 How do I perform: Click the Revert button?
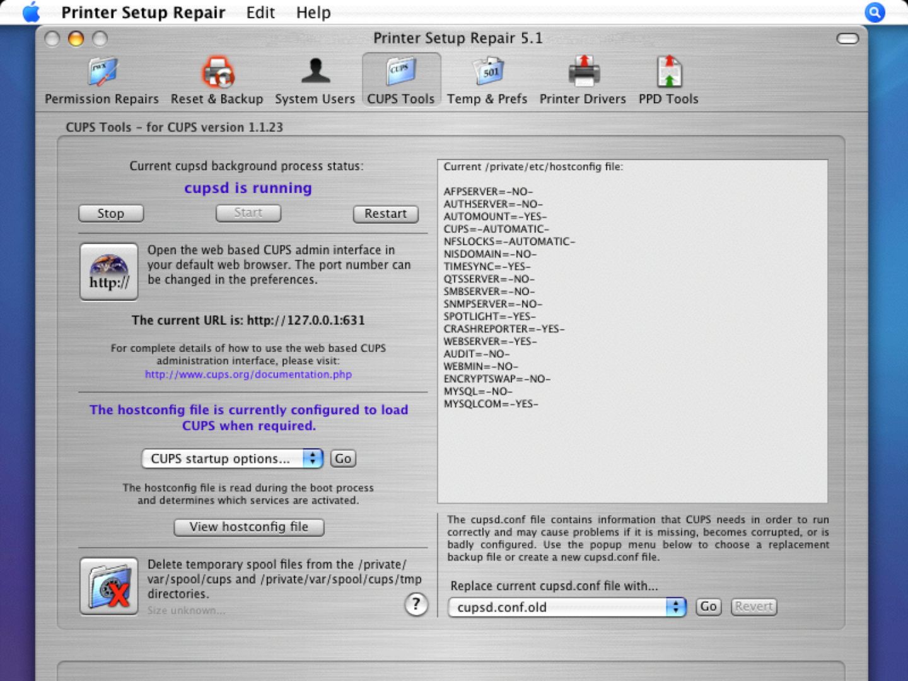[754, 607]
